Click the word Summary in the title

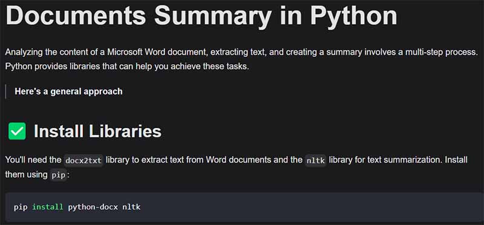point(214,16)
